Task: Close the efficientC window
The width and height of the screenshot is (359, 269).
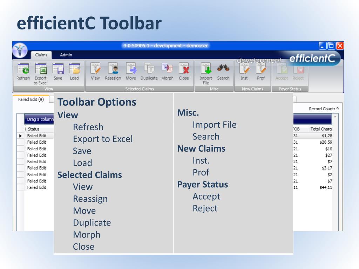Action: coord(340,46)
